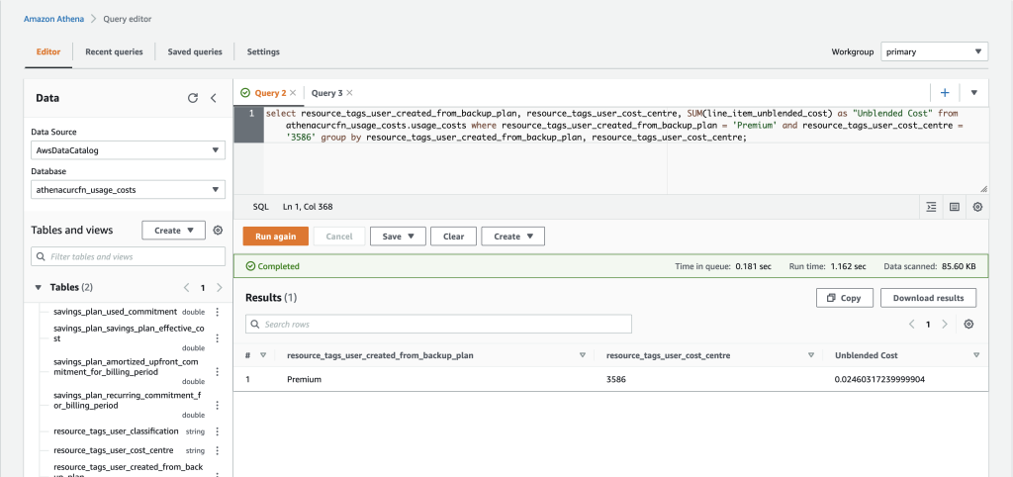
Task: Close the Query 3 tab
Action: point(349,93)
